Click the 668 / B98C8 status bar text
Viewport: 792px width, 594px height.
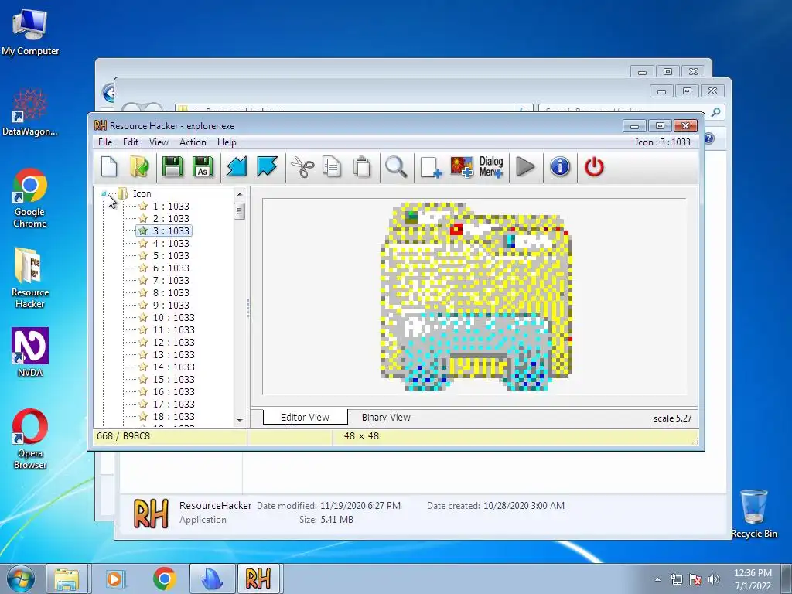(x=123, y=436)
